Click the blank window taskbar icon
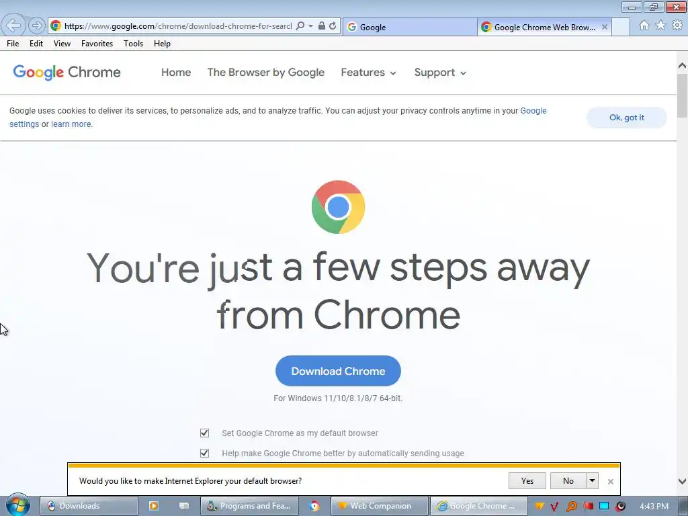The image size is (688, 516). pos(184,506)
